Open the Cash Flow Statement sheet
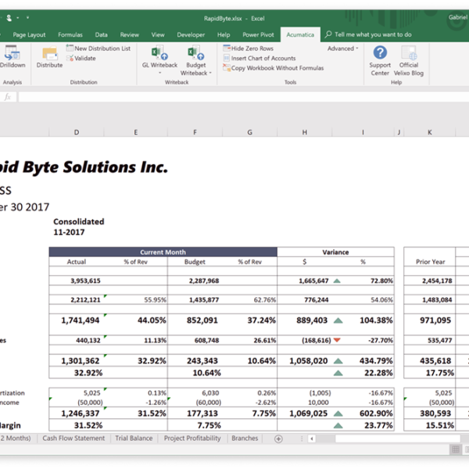The image size is (469, 469). (x=73, y=439)
